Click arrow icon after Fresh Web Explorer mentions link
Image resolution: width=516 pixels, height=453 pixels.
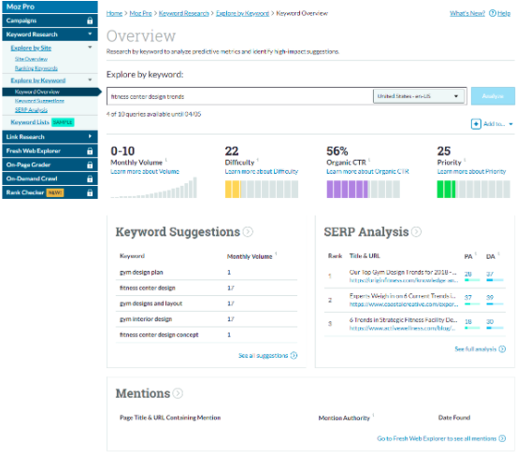[x=502, y=439]
